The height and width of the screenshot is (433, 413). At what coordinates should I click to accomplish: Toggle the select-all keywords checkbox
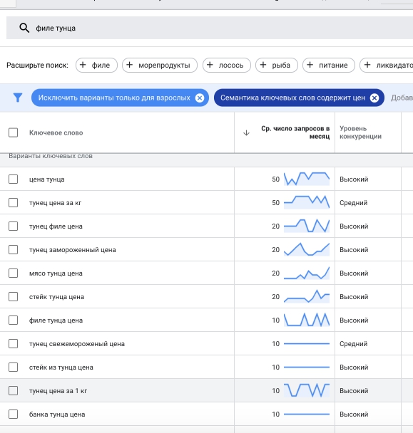(x=14, y=132)
